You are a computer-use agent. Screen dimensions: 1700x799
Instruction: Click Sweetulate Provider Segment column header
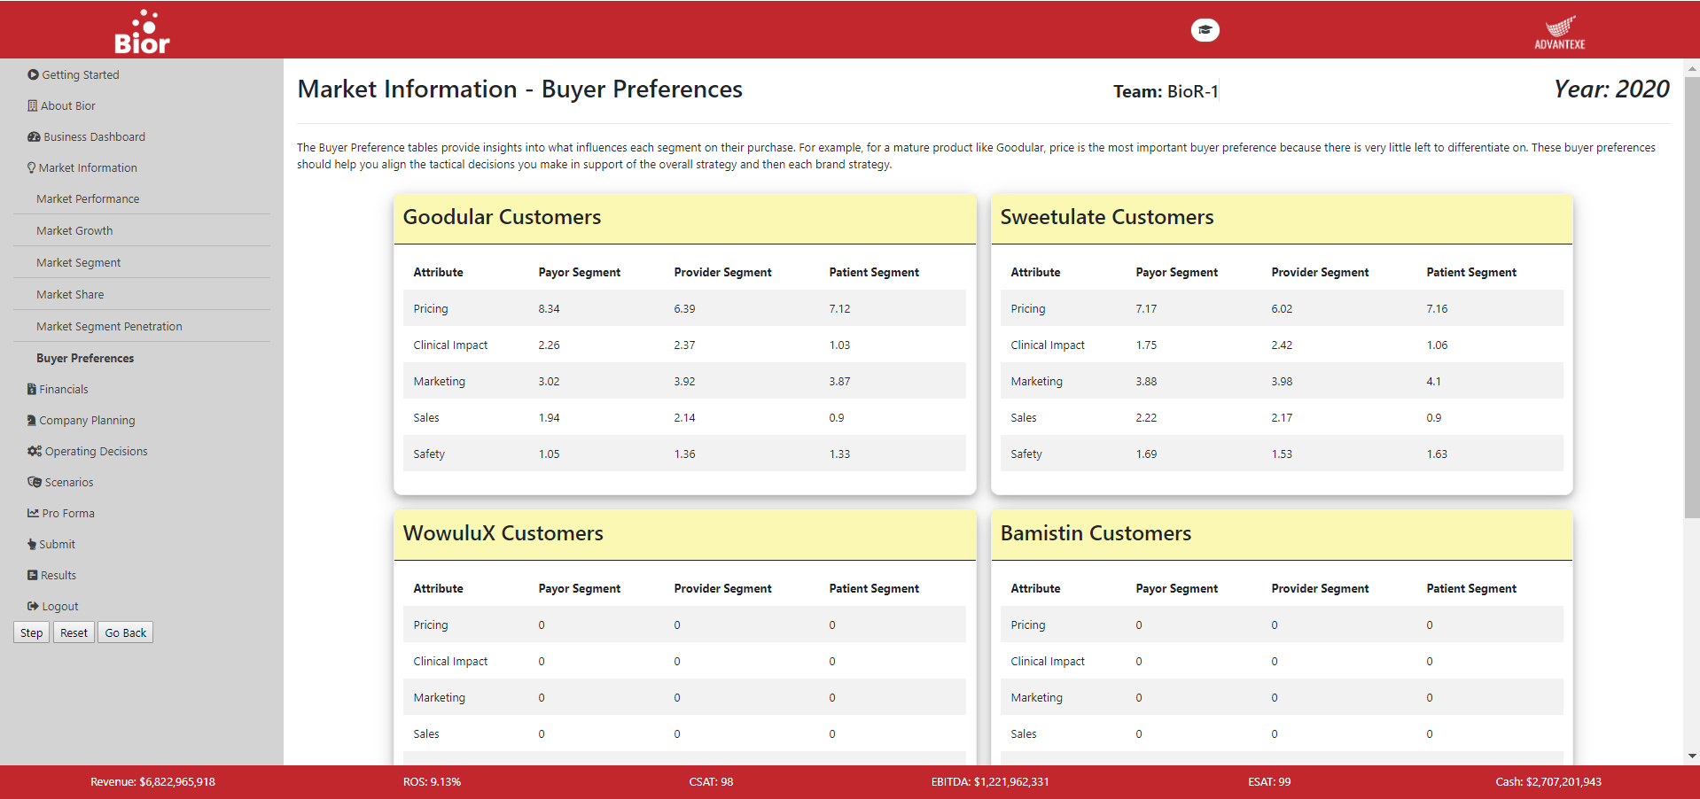tap(1320, 272)
